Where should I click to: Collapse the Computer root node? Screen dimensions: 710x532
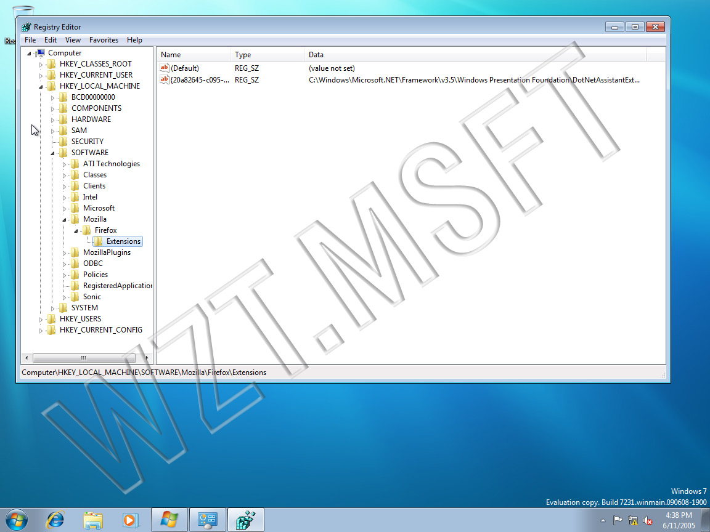coord(30,54)
